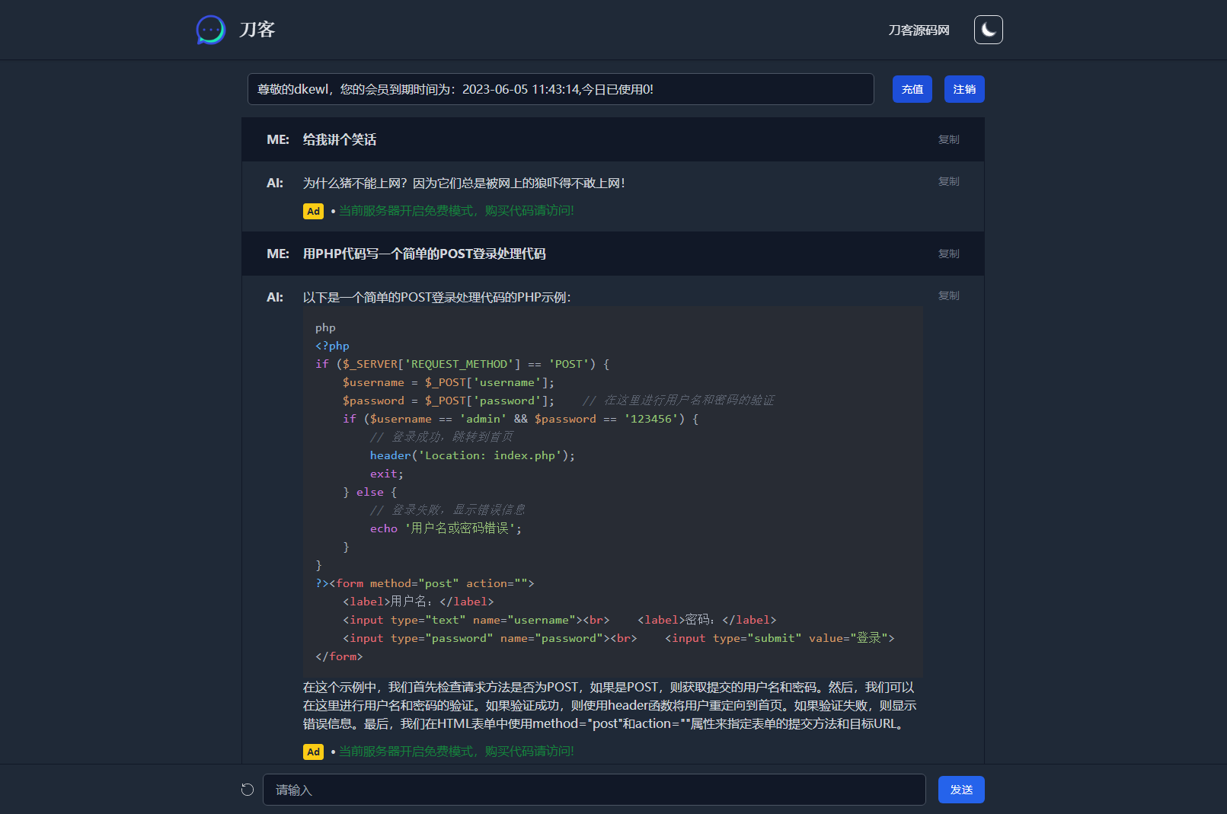Copy the PHP POST login question
The width and height of the screenshot is (1227, 814).
coord(948,254)
